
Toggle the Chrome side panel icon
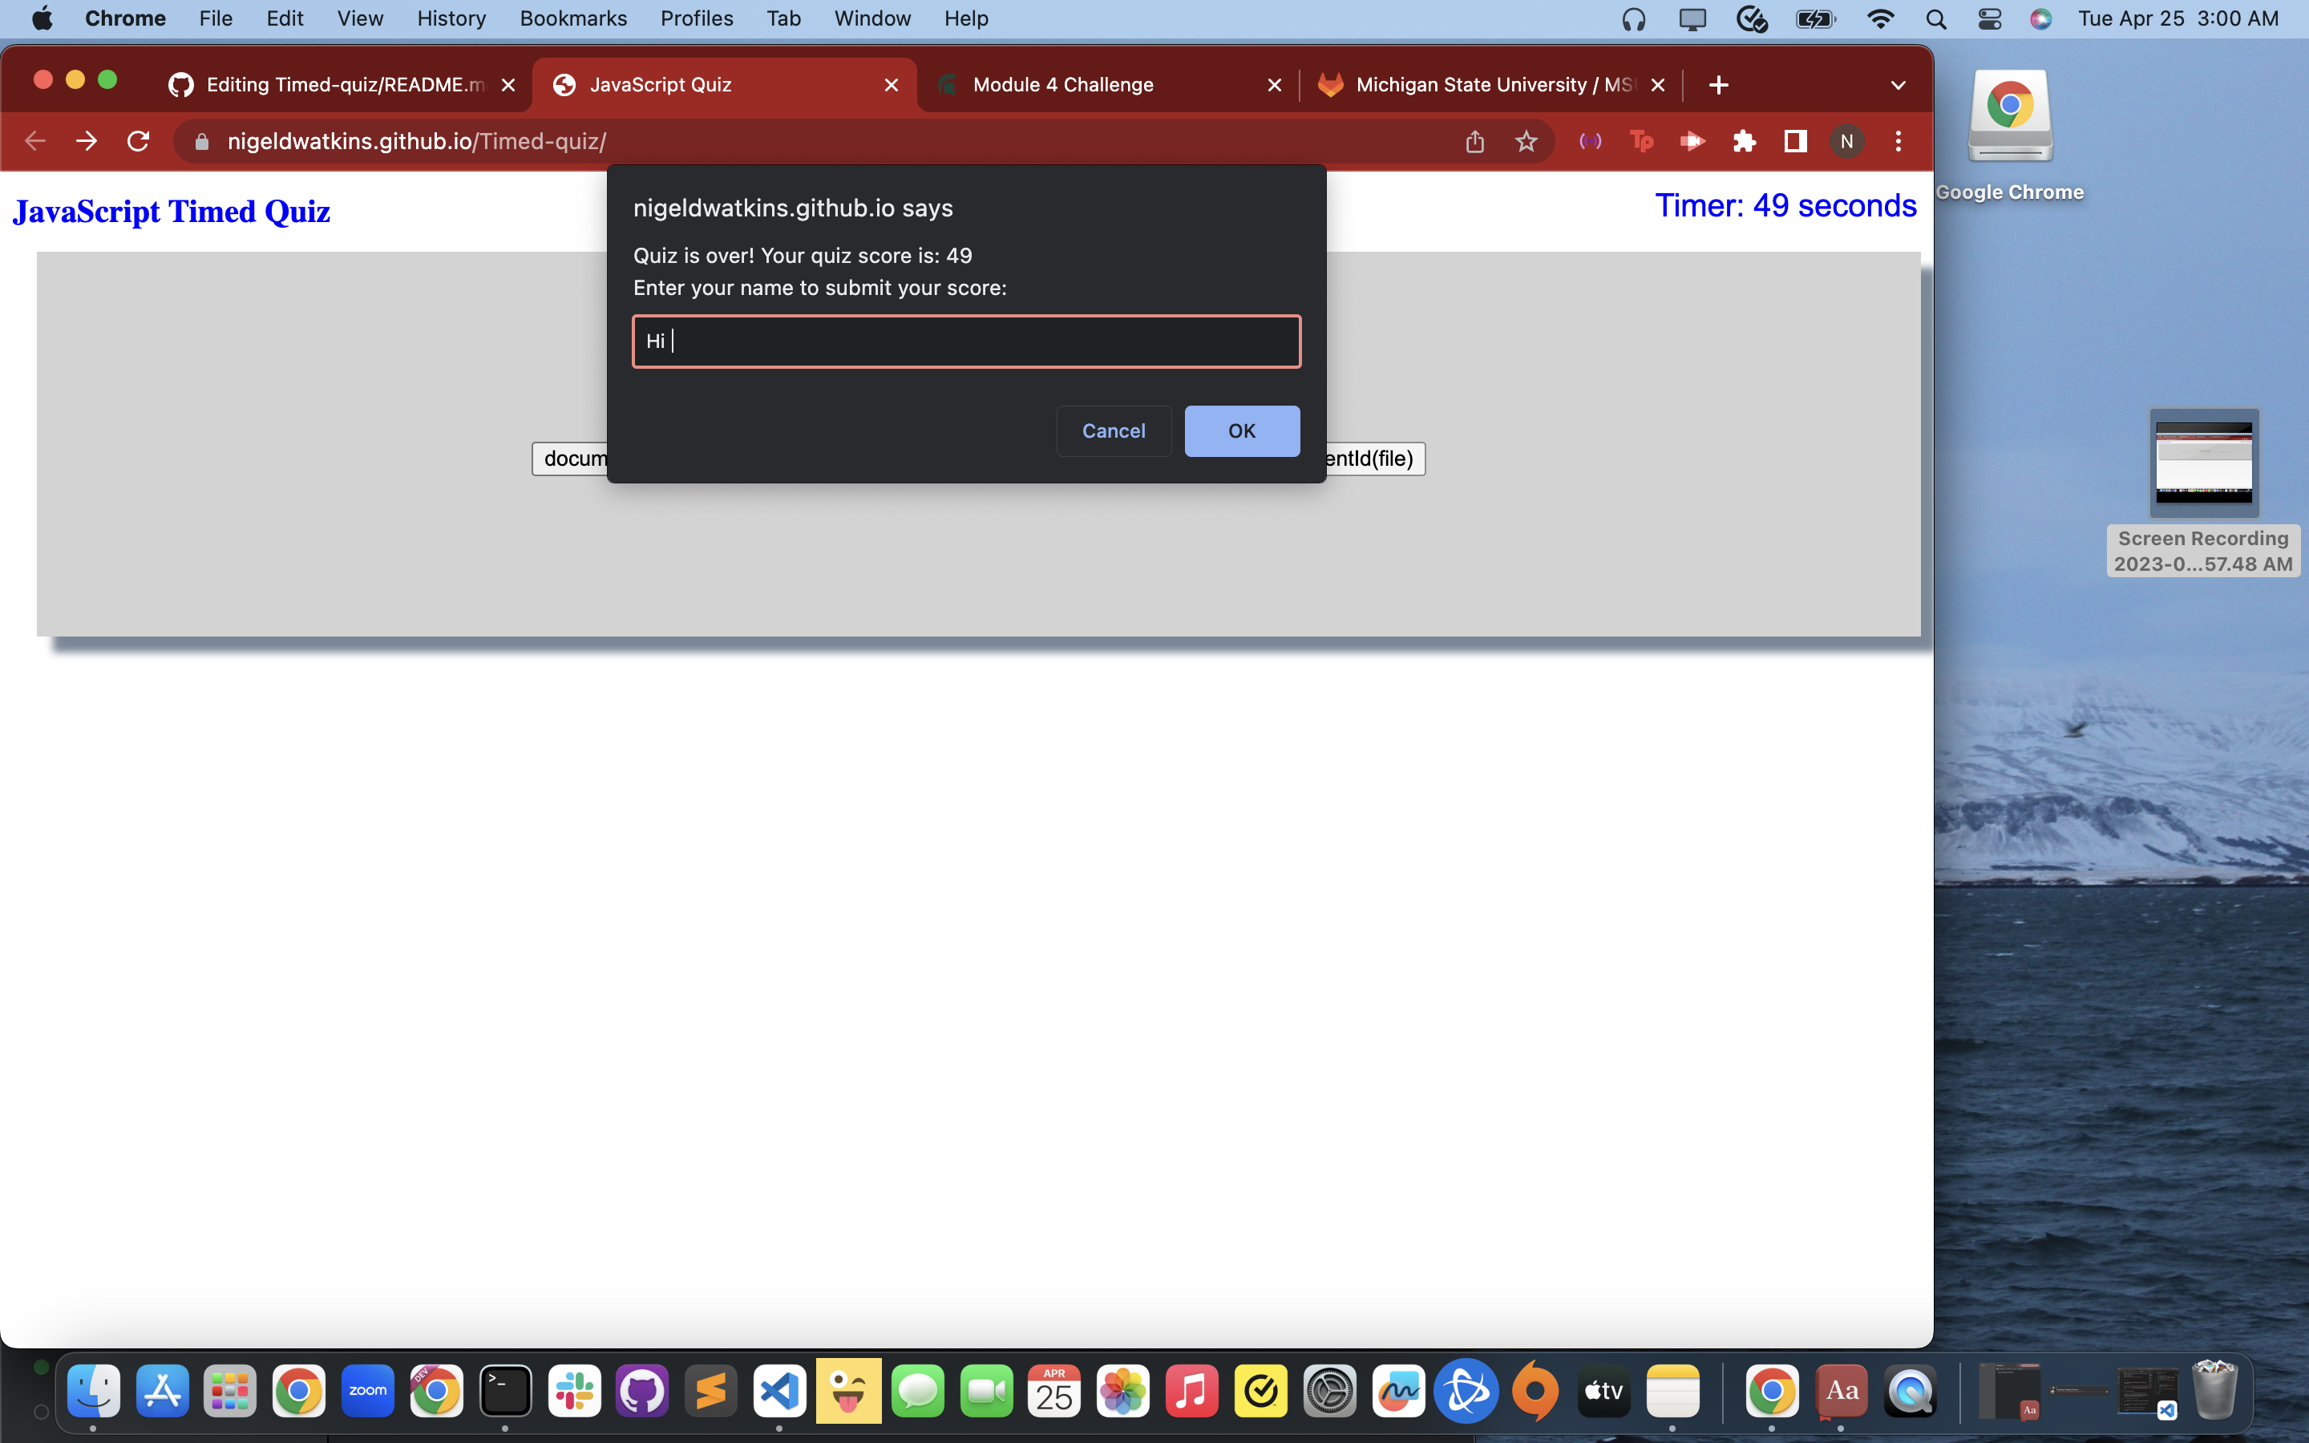click(x=1795, y=141)
